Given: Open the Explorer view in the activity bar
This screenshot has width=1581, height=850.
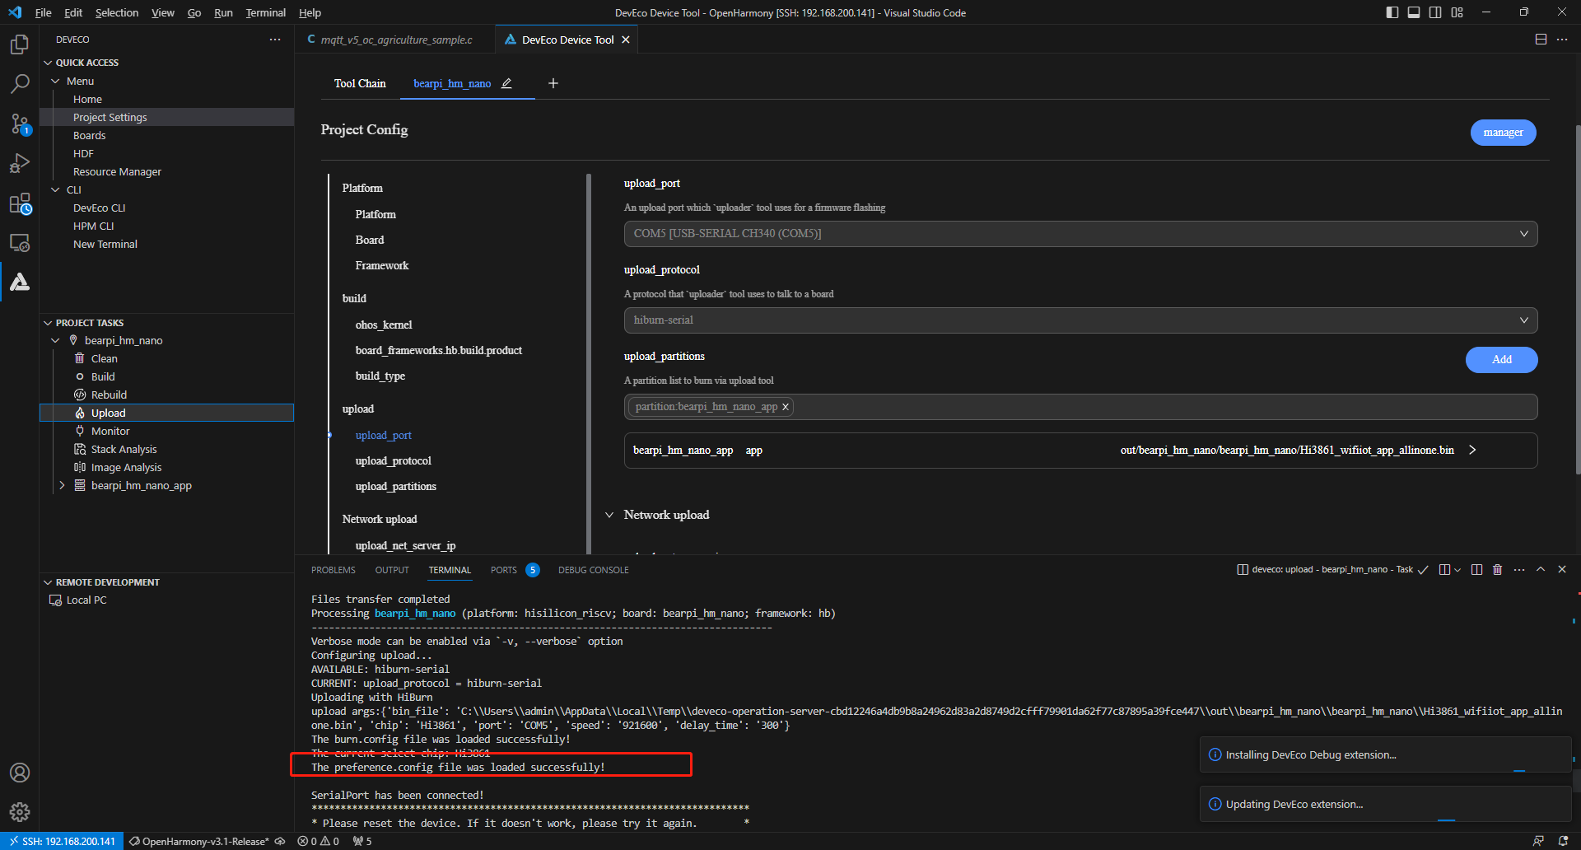Looking at the screenshot, I should (20, 44).
